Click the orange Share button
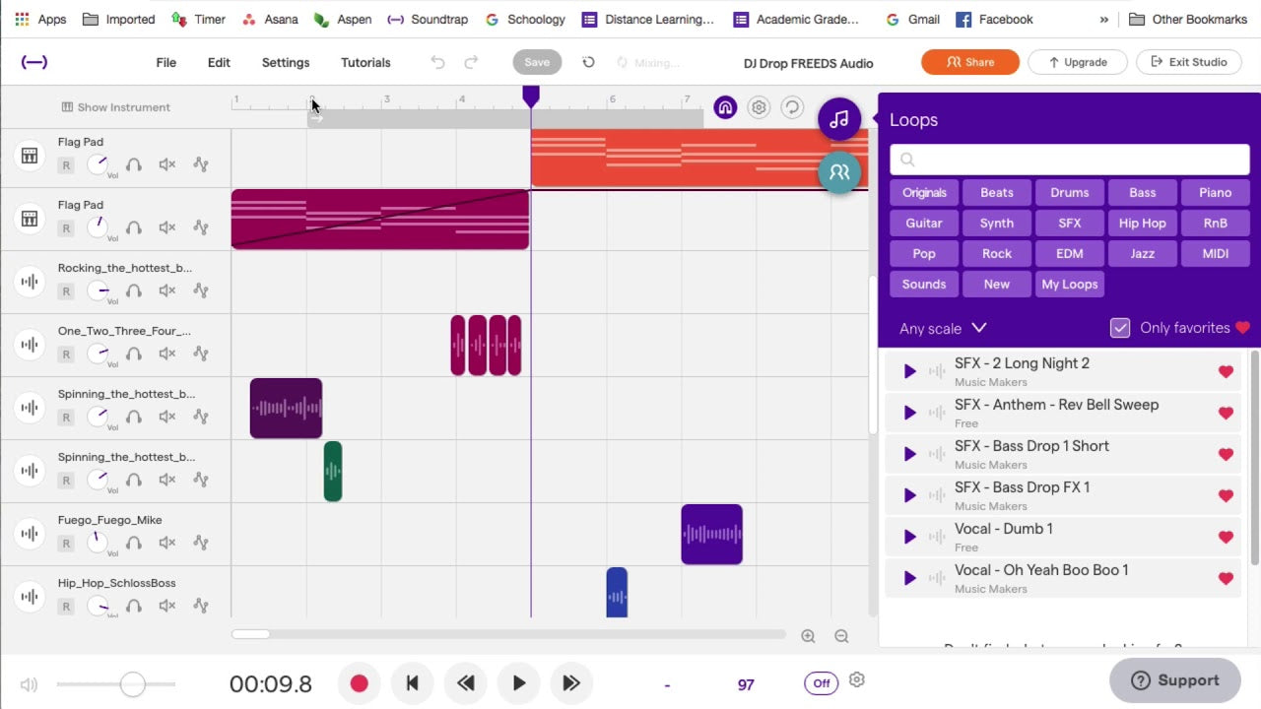Screen dimensions: 1261x709 969,62
